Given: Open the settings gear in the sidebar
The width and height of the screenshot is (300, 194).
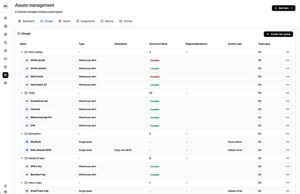Looking at the screenshot, I should pyautogui.click(x=5, y=191).
